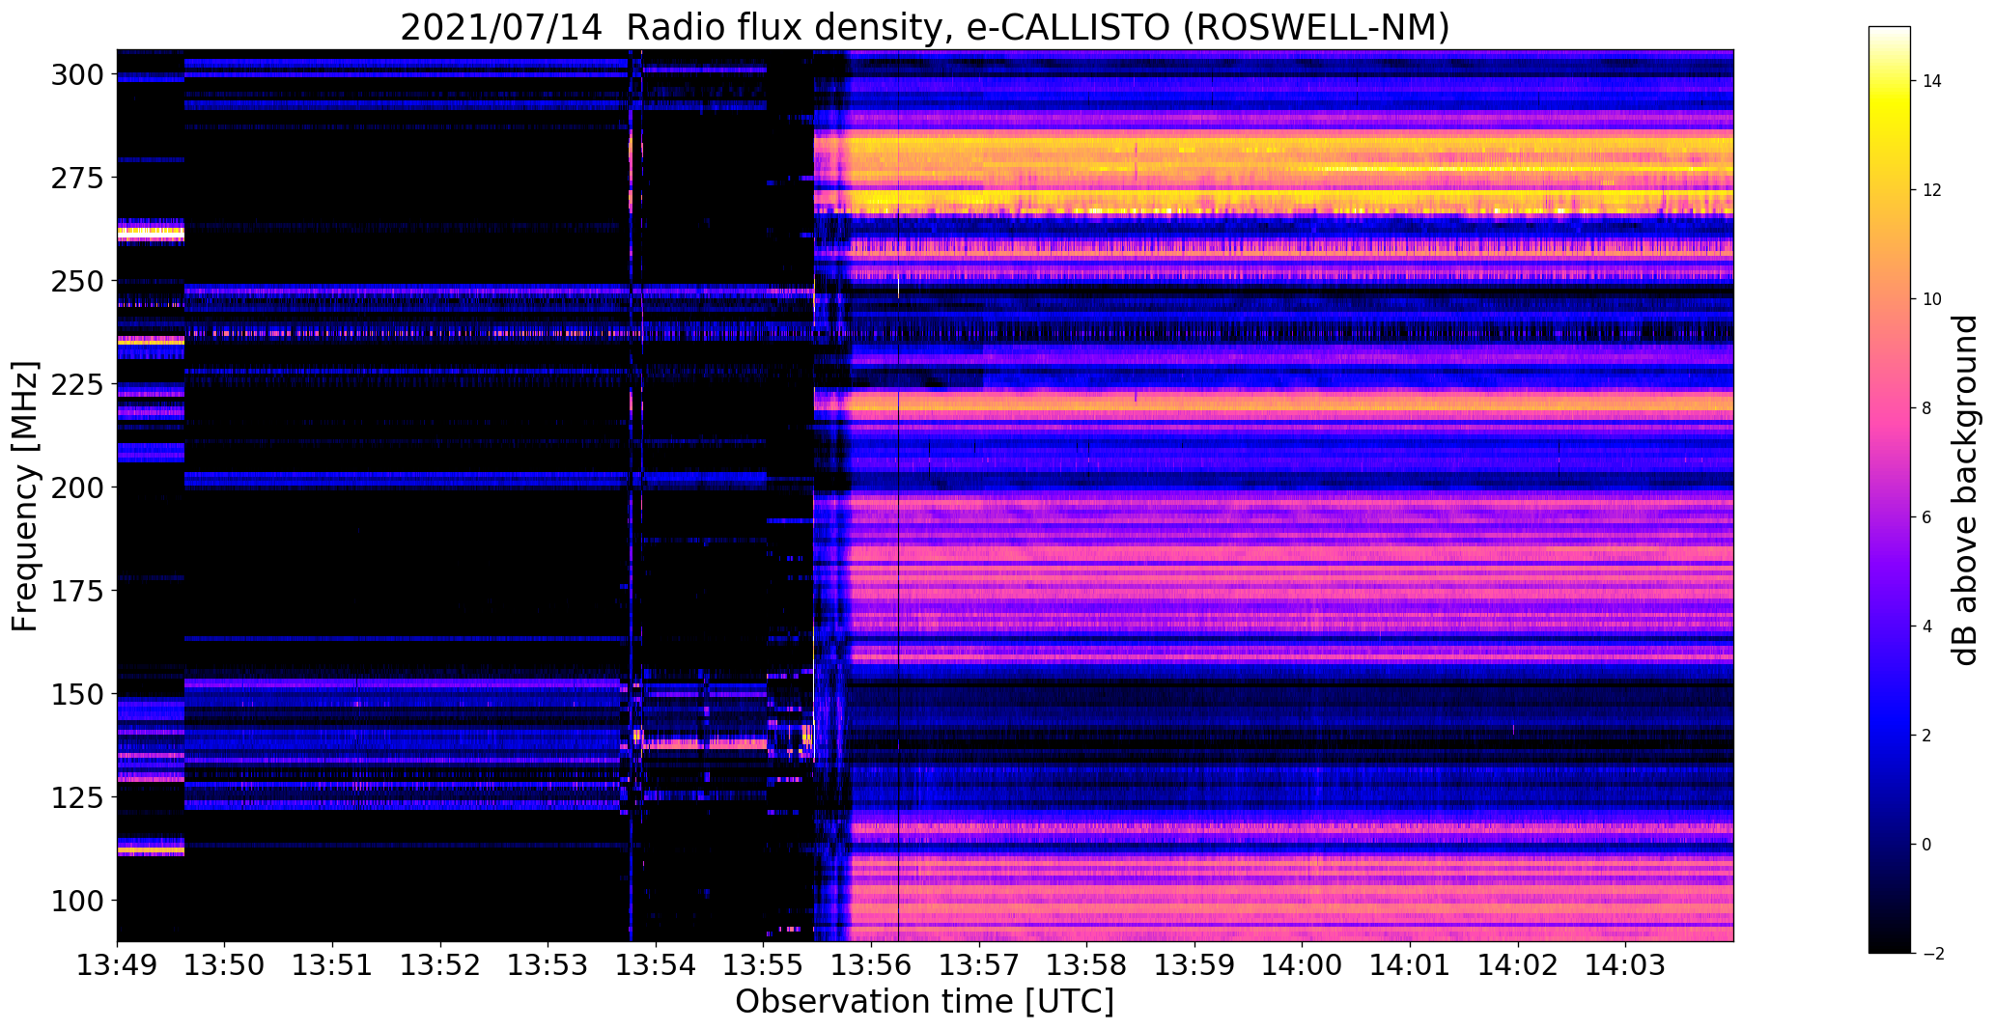Click the 275 MHz frequency tick label
The image size is (1995, 1030).
coord(77,178)
